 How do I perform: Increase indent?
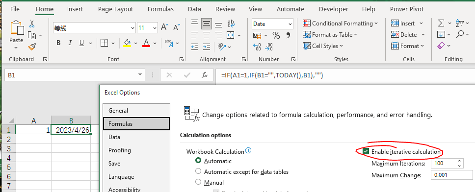tap(207, 47)
